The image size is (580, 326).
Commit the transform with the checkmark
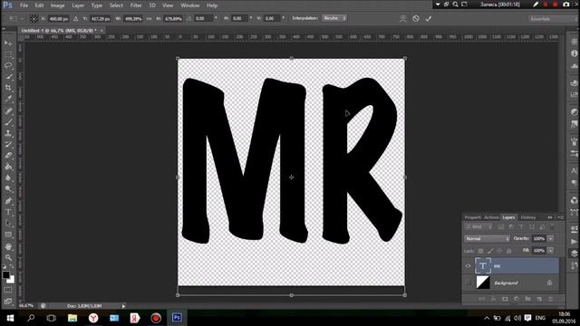(x=429, y=18)
